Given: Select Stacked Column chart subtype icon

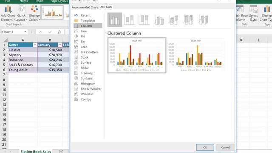Looking at the screenshot, I should 129,20.
